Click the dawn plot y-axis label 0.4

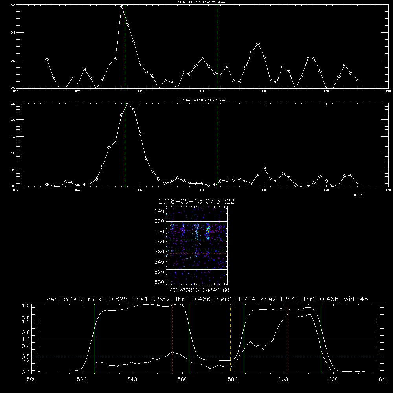[13, 33]
